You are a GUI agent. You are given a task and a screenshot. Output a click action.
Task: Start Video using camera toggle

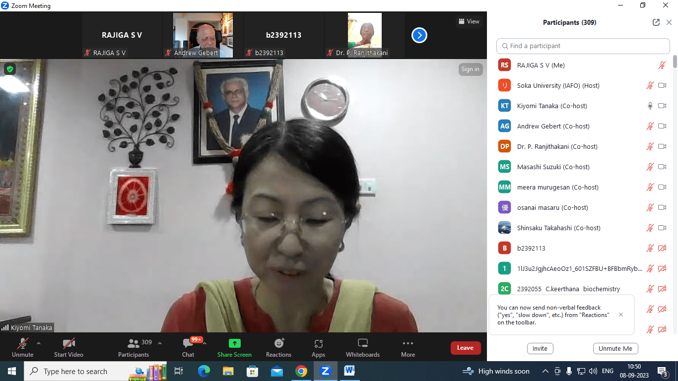[68, 343]
